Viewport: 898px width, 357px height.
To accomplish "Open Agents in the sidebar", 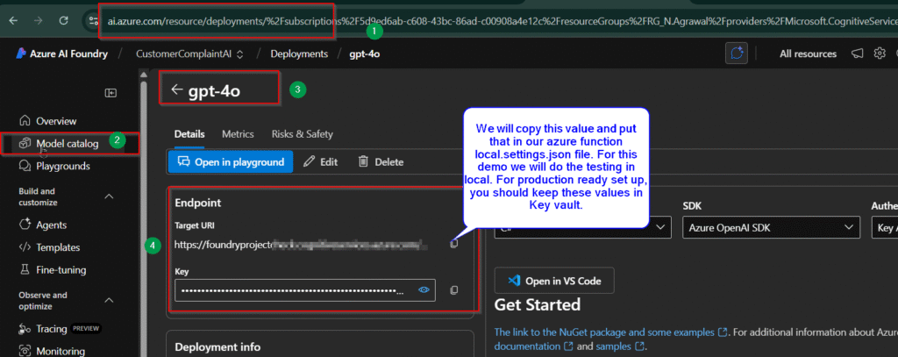I will tap(43, 225).
